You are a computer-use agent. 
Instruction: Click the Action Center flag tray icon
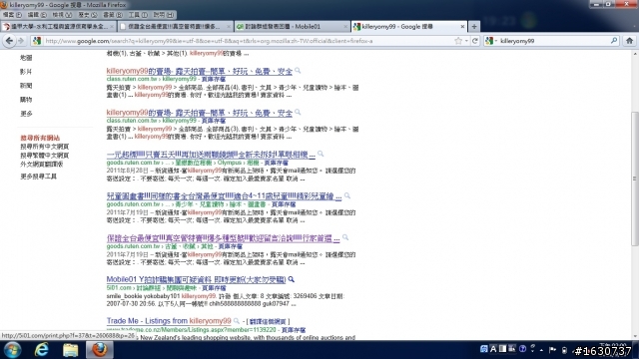coord(552,349)
